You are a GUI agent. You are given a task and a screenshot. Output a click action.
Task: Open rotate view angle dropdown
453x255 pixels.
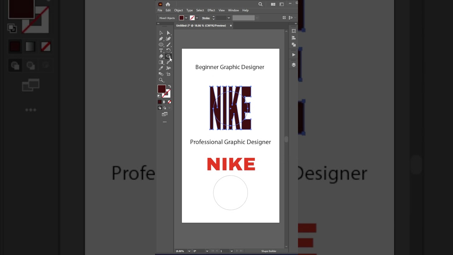(207, 251)
